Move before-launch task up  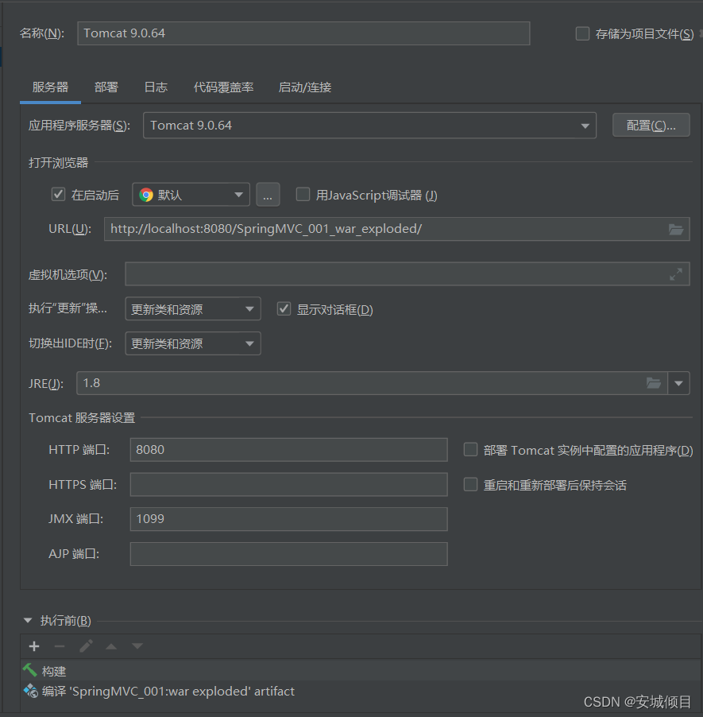[111, 646]
